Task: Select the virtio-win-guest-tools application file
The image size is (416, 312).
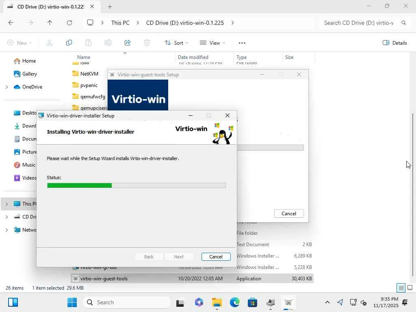Action: coord(192,279)
